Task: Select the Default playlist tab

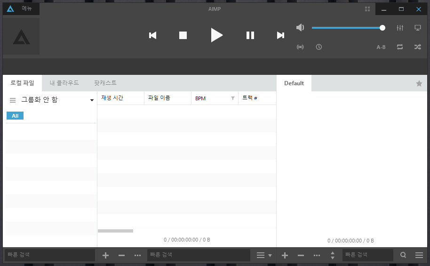Action: pos(294,83)
